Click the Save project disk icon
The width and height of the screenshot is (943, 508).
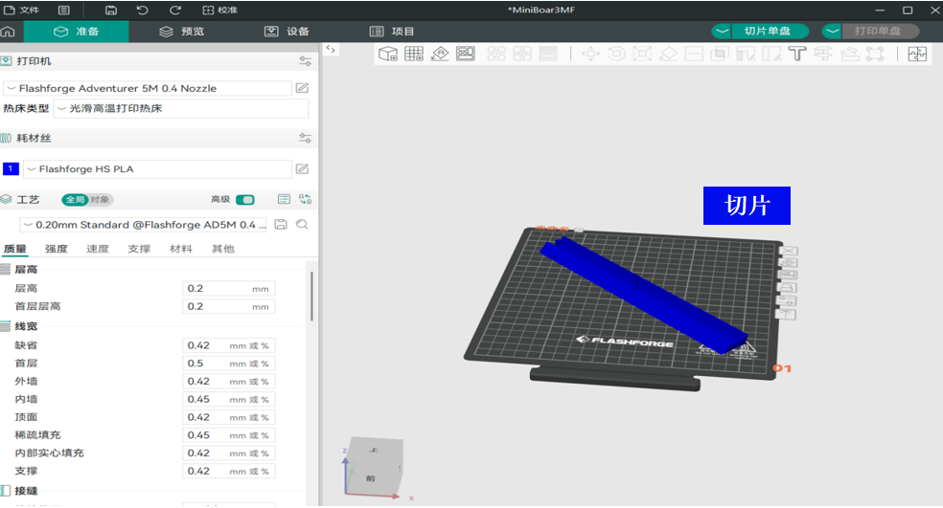(x=110, y=11)
